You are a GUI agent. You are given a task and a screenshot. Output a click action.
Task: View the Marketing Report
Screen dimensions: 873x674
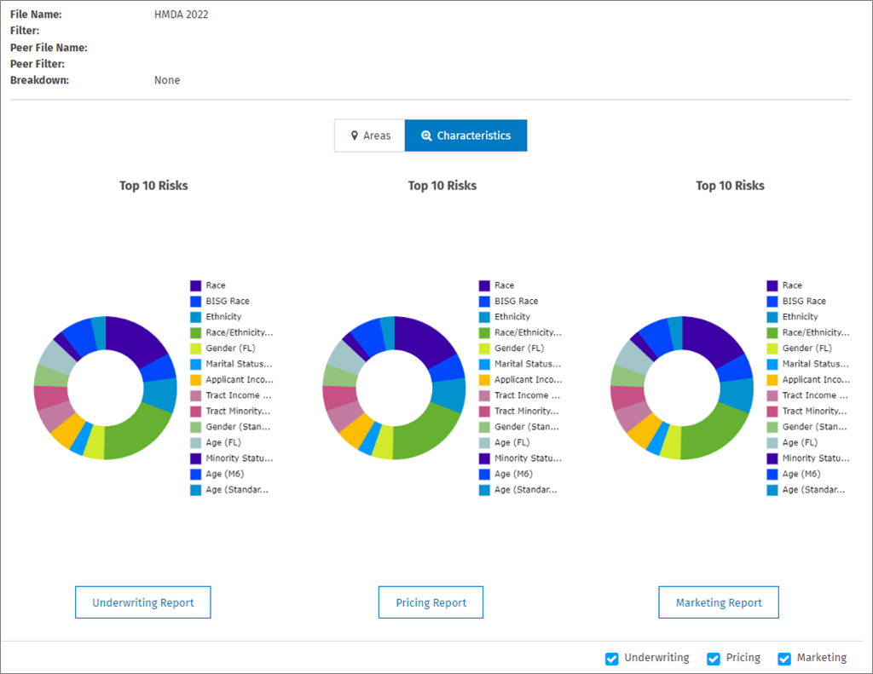point(718,602)
